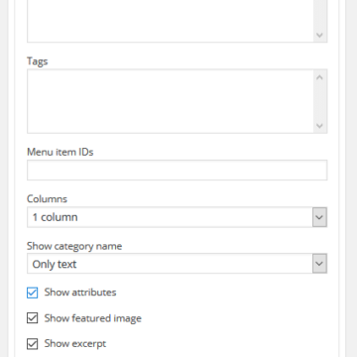Click scroll down arrow of top list box
The width and height of the screenshot is (357, 357).
(319, 35)
